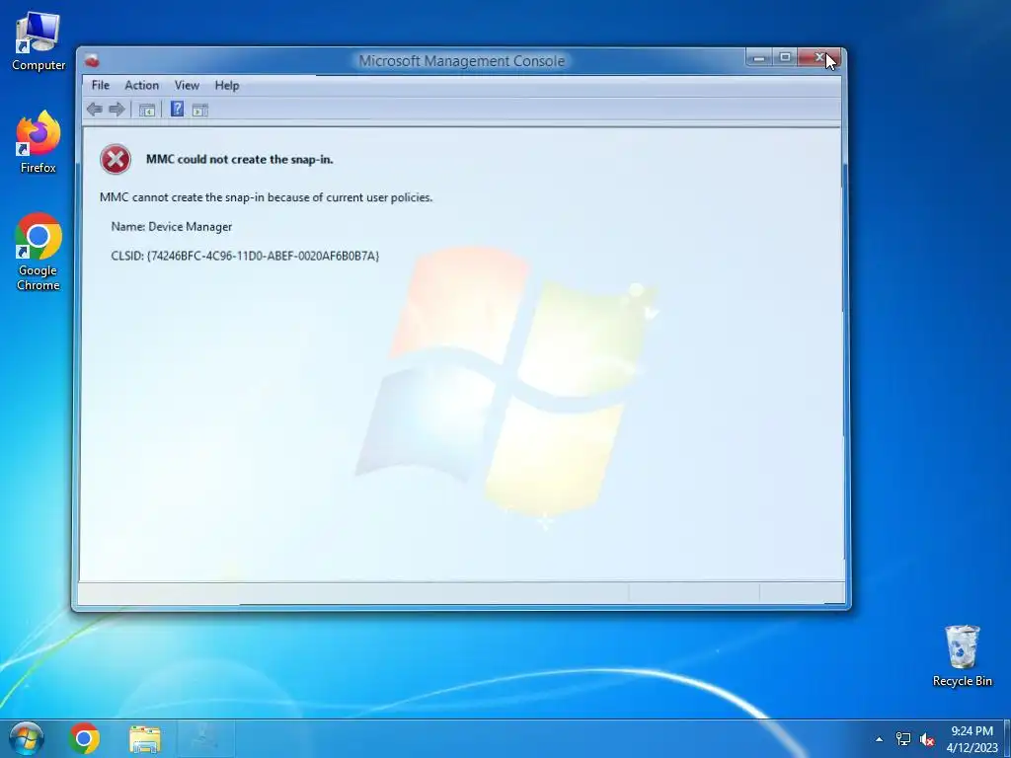1011x758 pixels.
Task: Click the 'MMC could not create the snap-in.' heading
Action: [239, 159]
